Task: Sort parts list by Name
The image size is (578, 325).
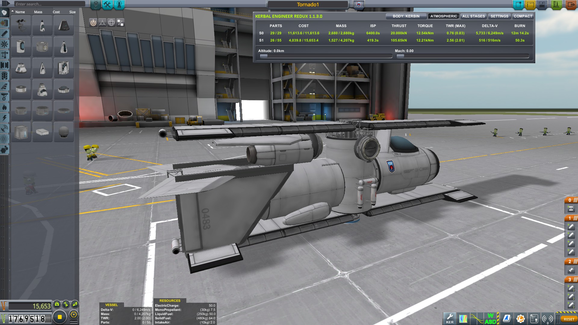Action: [x=20, y=12]
